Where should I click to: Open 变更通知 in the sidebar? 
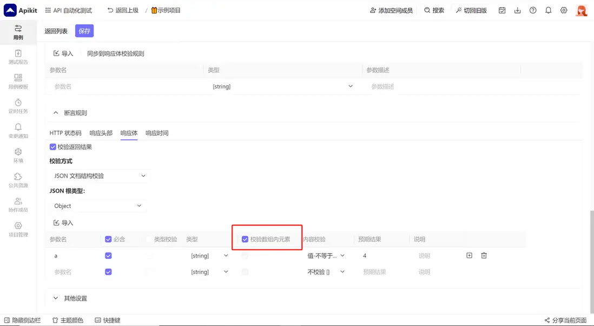18,131
